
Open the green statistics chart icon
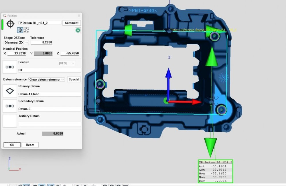tap(78, 30)
